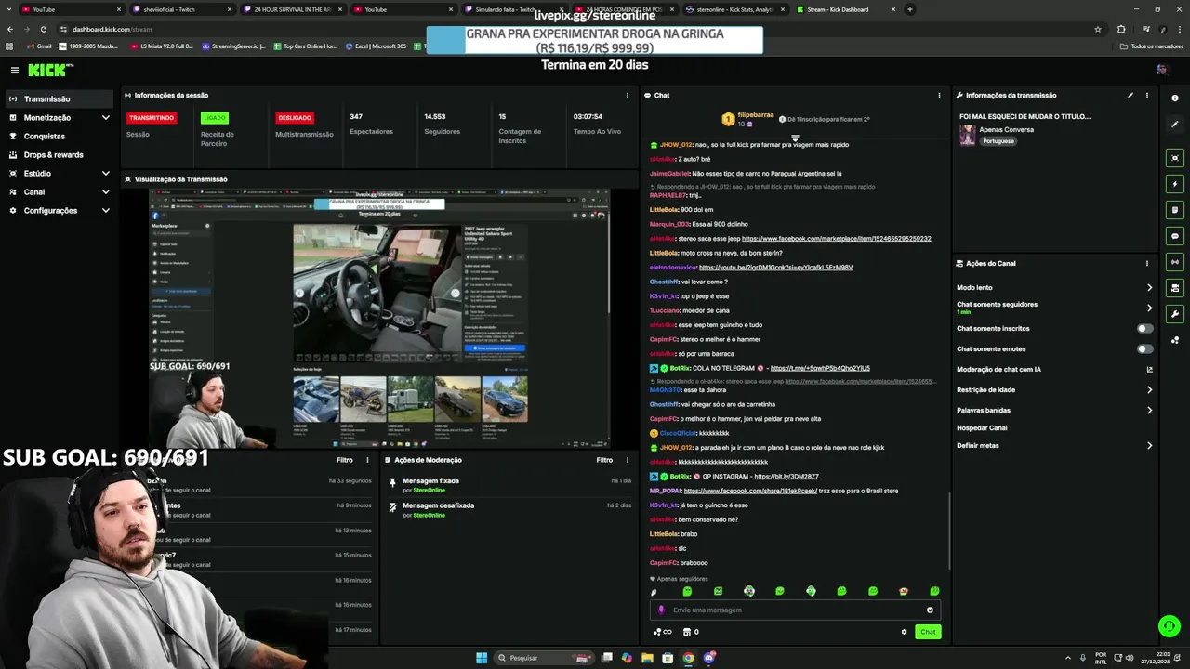This screenshot has height=669, width=1190.
Task: Open options menu next to the activity Filtro
Action: (x=367, y=460)
